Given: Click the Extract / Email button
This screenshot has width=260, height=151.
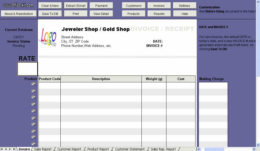Looking at the screenshot, I should tap(76, 5).
